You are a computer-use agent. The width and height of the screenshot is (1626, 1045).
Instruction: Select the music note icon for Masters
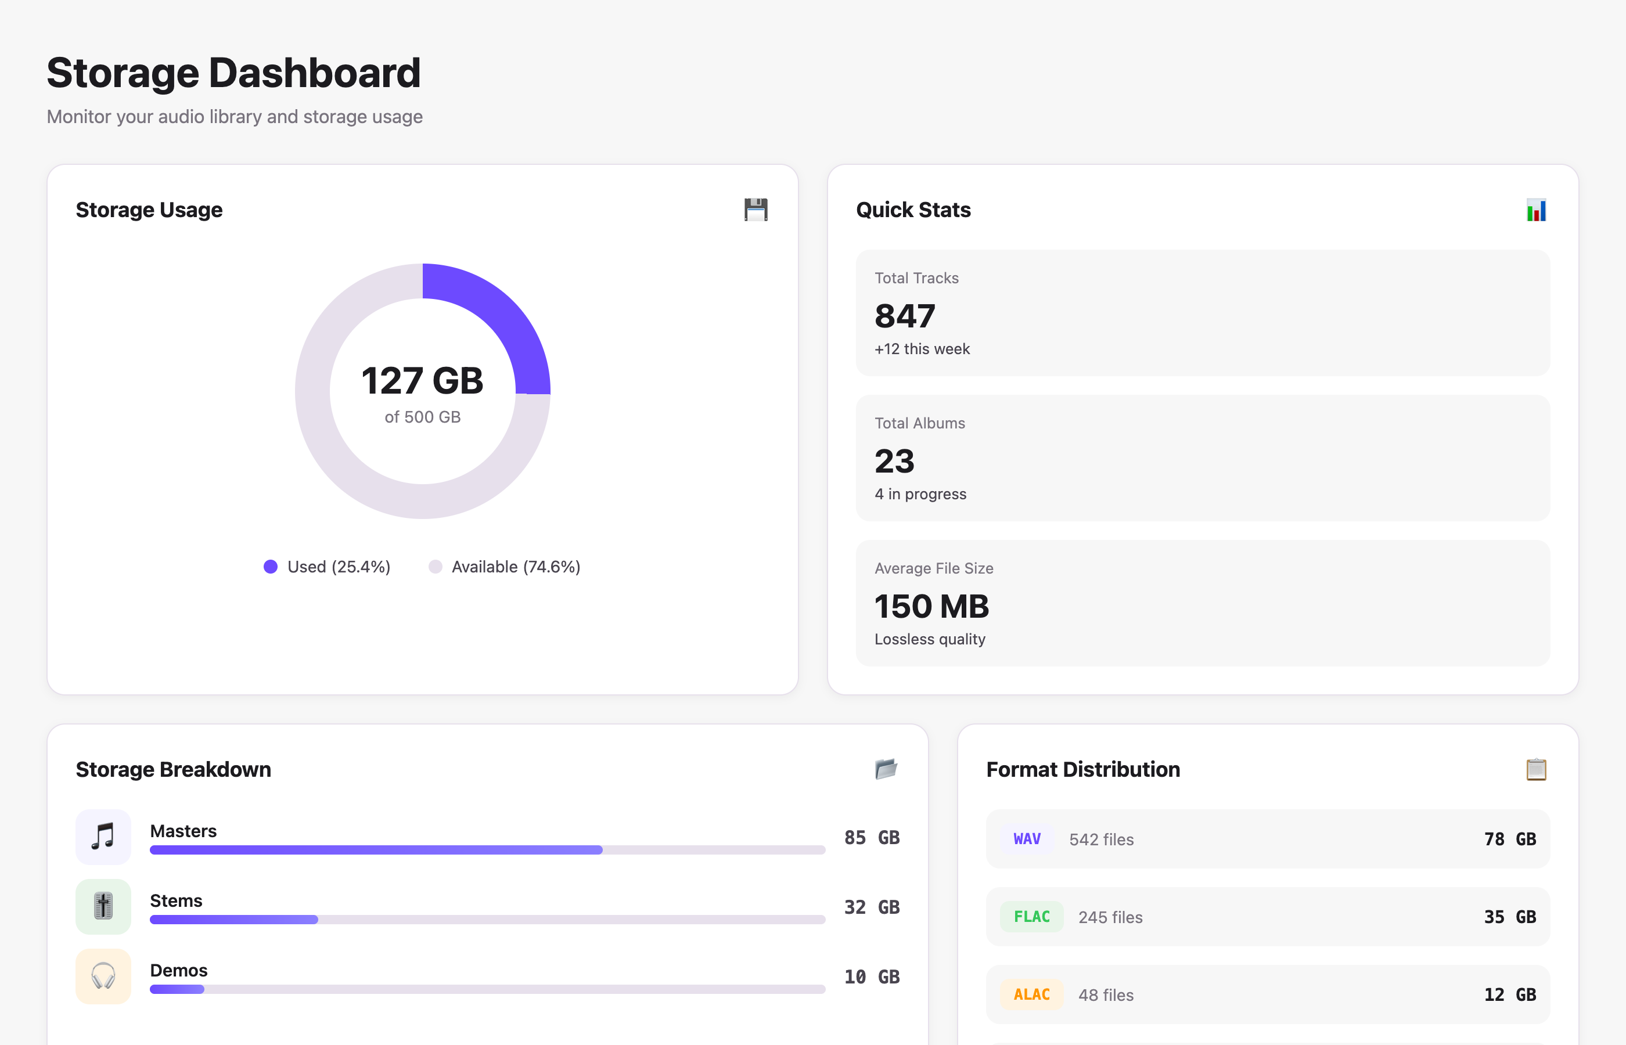tap(102, 837)
